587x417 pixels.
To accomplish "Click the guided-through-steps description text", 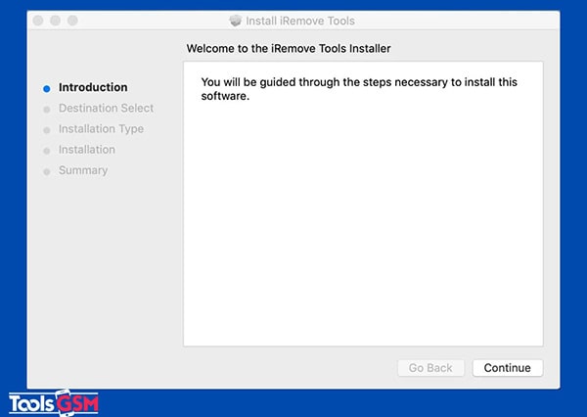I will [x=359, y=89].
